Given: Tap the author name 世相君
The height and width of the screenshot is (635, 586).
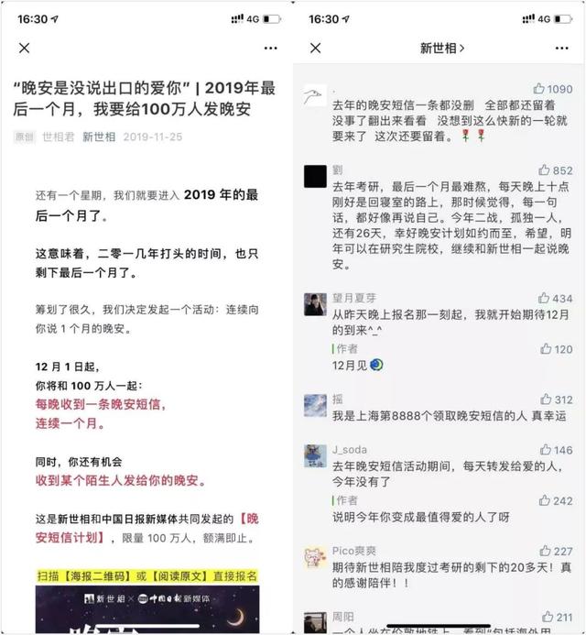Looking at the screenshot, I should pyautogui.click(x=59, y=137).
